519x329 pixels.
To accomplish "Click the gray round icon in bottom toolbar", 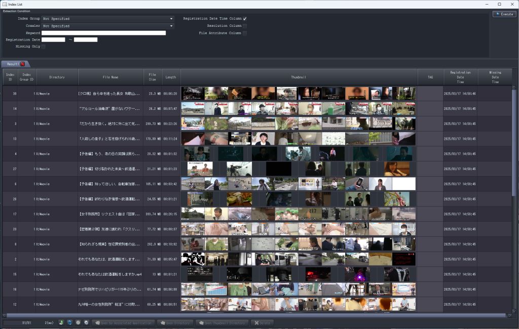I will 78,322.
